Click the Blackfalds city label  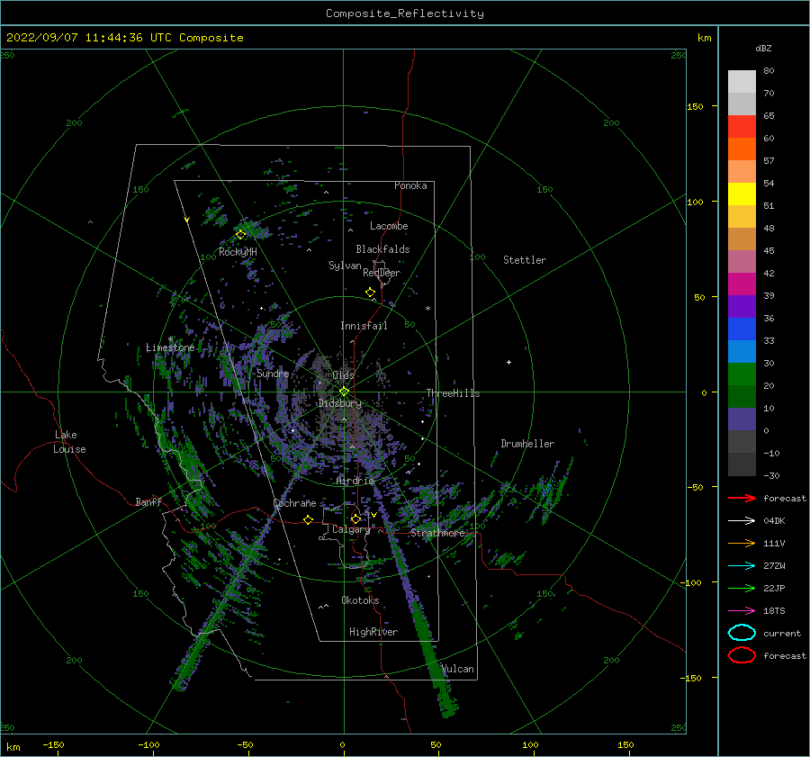coord(382,249)
